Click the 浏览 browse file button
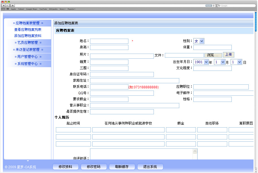This screenshot has height=173, width=258. point(213,55)
